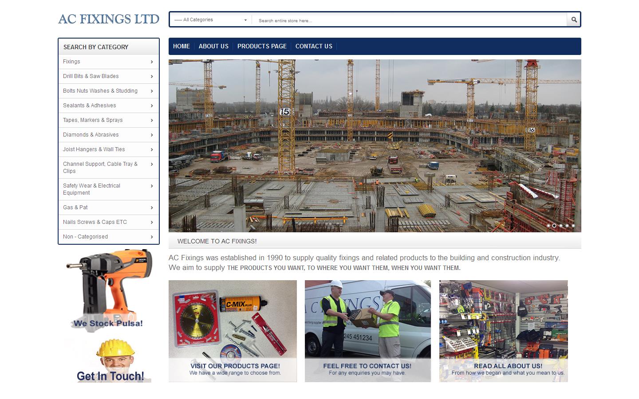Open the All Categories dropdown
639x399 pixels.
tap(210, 20)
